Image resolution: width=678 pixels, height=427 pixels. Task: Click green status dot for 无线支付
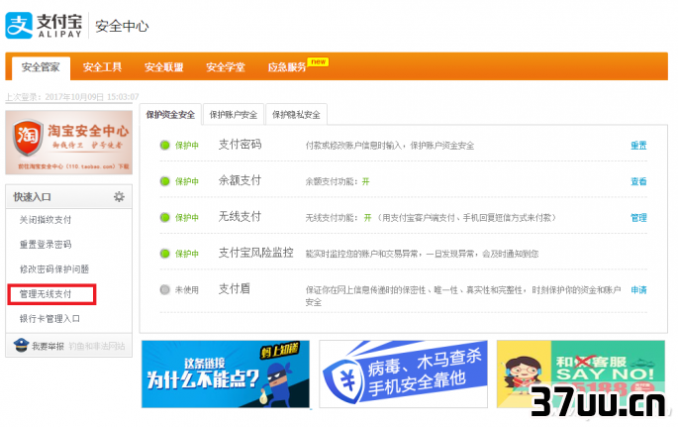pos(164,217)
